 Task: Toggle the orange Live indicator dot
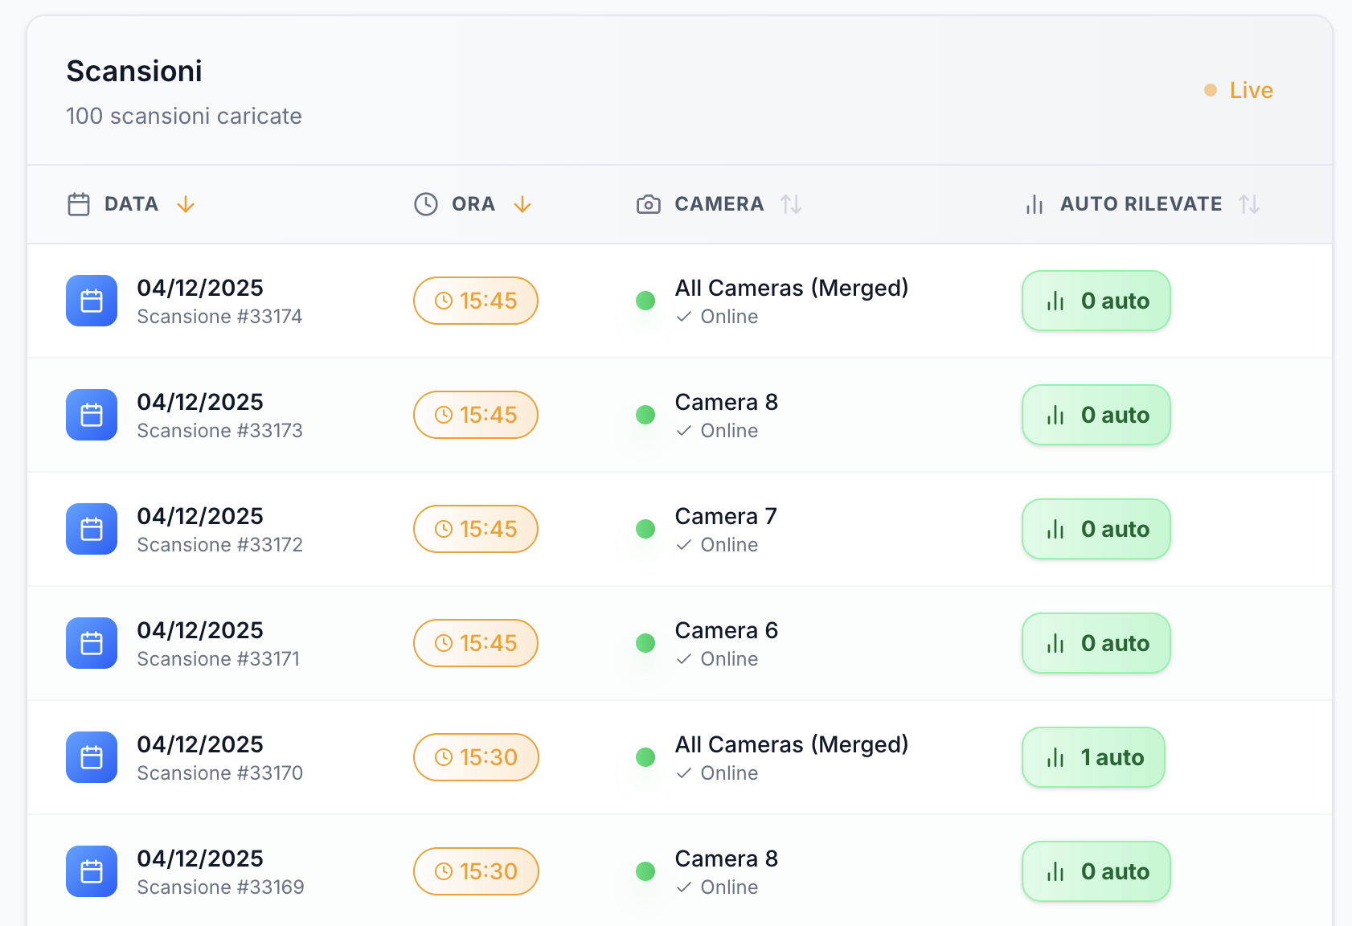(1211, 90)
